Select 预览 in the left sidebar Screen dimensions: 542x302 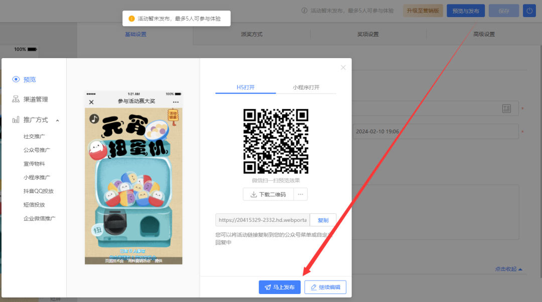(x=30, y=80)
